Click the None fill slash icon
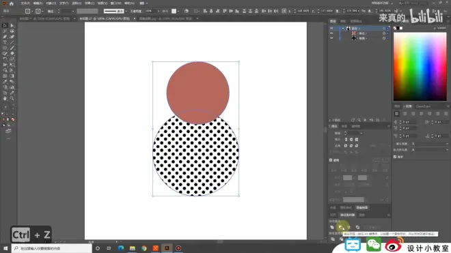 tap(13, 119)
